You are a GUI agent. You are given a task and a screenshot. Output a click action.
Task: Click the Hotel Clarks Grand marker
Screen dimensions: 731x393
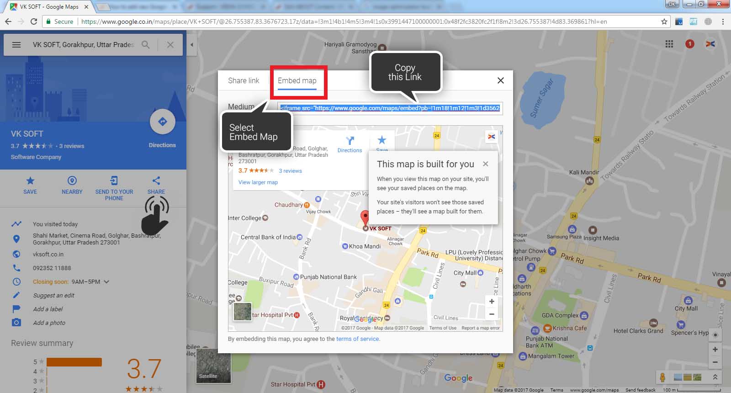tap(653, 323)
